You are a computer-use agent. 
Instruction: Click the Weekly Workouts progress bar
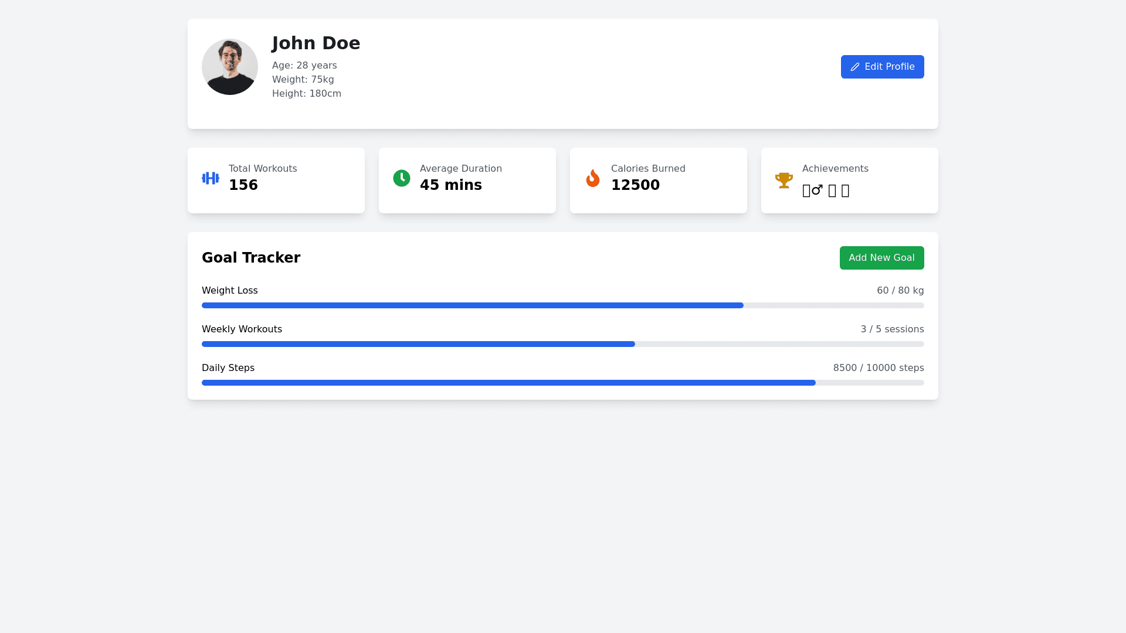(562, 344)
